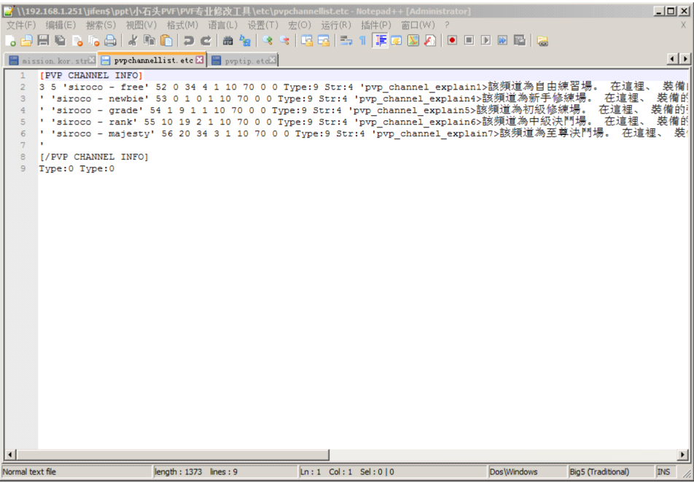The height and width of the screenshot is (483, 694).
Task: Close the pvptip.etc tab with its X
Action: (273, 60)
